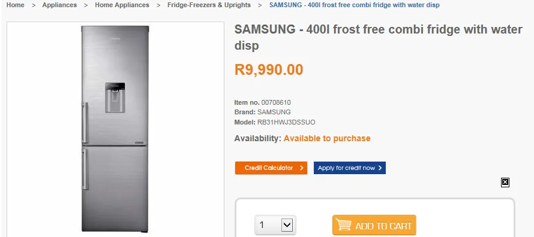Screen dimensions: 534x237
Task: Click the arrow icon on Credit Calculator
Action: pos(301,168)
